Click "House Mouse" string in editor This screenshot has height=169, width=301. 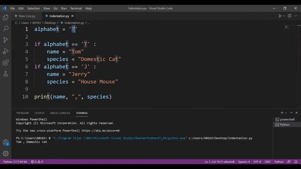98,82
